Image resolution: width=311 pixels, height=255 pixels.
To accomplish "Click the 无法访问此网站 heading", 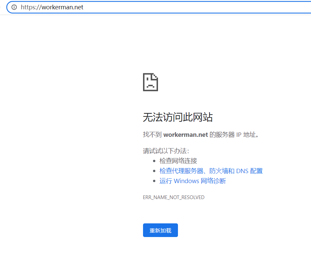I will [178, 117].
